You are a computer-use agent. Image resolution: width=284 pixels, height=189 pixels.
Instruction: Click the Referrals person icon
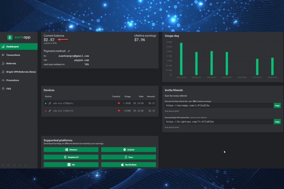point(3,64)
